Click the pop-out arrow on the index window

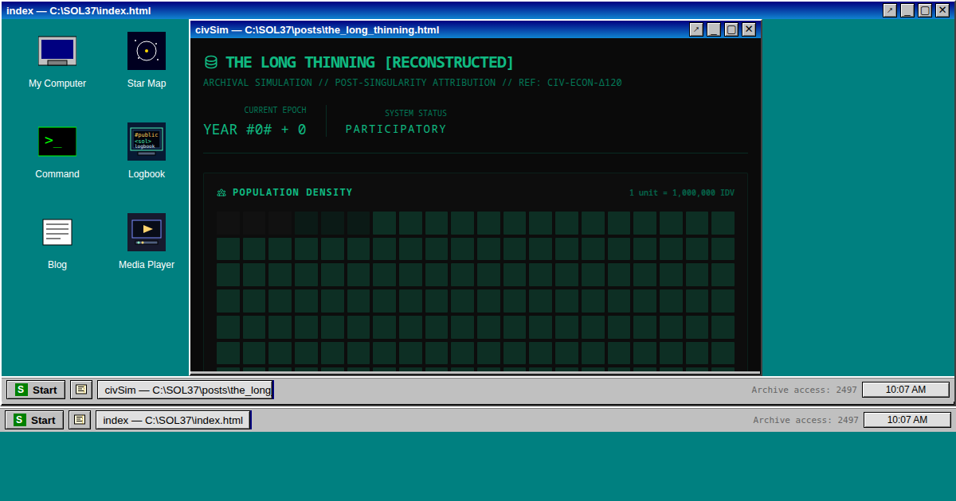point(890,10)
